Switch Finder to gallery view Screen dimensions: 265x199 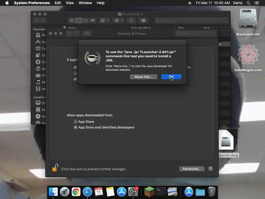[x=93, y=20]
